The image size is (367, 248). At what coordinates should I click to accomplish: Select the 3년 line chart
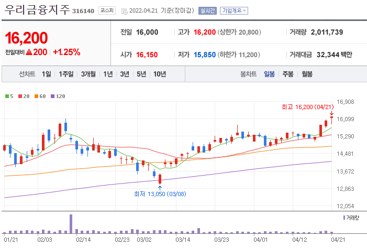[x=125, y=74]
